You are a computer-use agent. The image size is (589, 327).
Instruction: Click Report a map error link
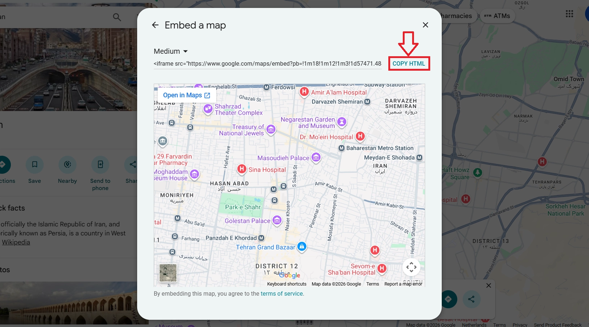point(403,284)
